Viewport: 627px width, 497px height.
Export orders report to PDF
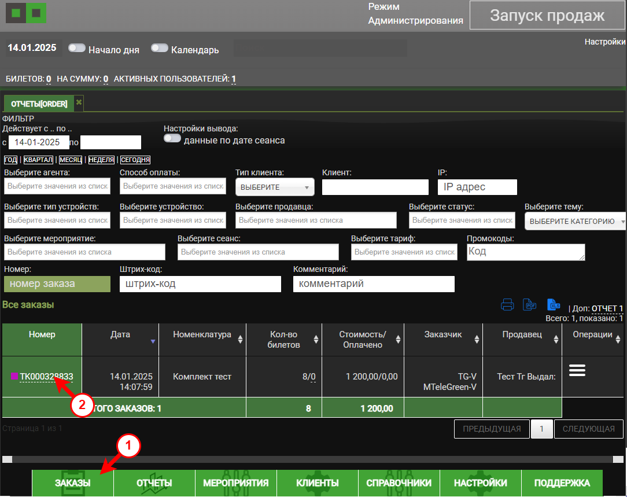pos(530,304)
